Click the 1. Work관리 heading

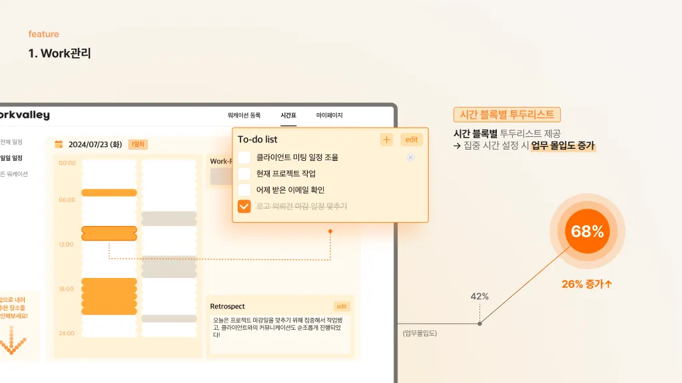tap(59, 53)
